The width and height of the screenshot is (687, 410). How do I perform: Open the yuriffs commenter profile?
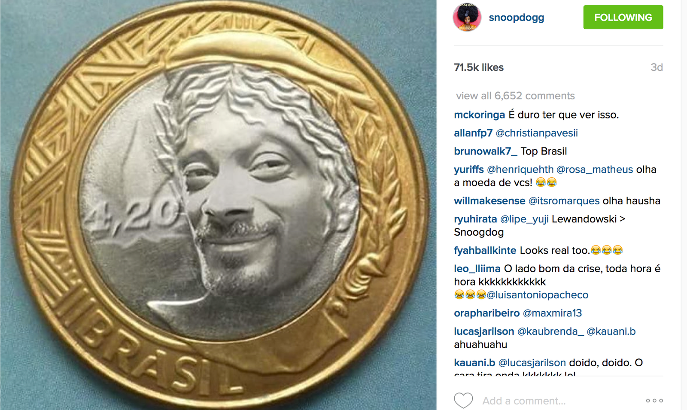pyautogui.click(x=468, y=170)
